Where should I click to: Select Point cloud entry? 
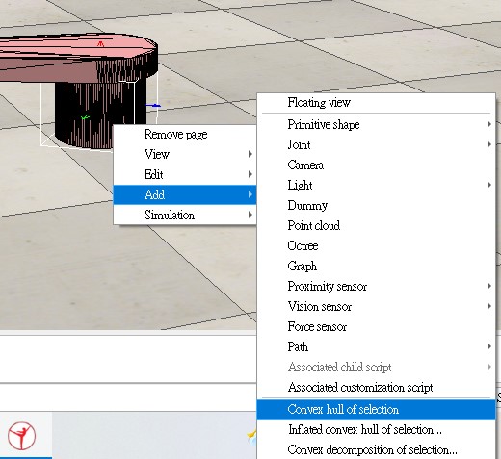point(376,225)
